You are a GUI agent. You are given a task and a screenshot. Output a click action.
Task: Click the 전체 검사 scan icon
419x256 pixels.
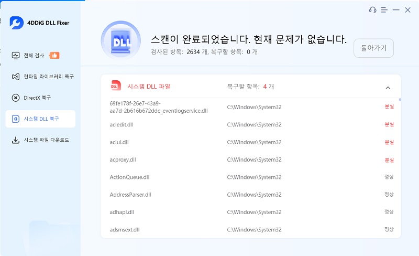pos(15,55)
